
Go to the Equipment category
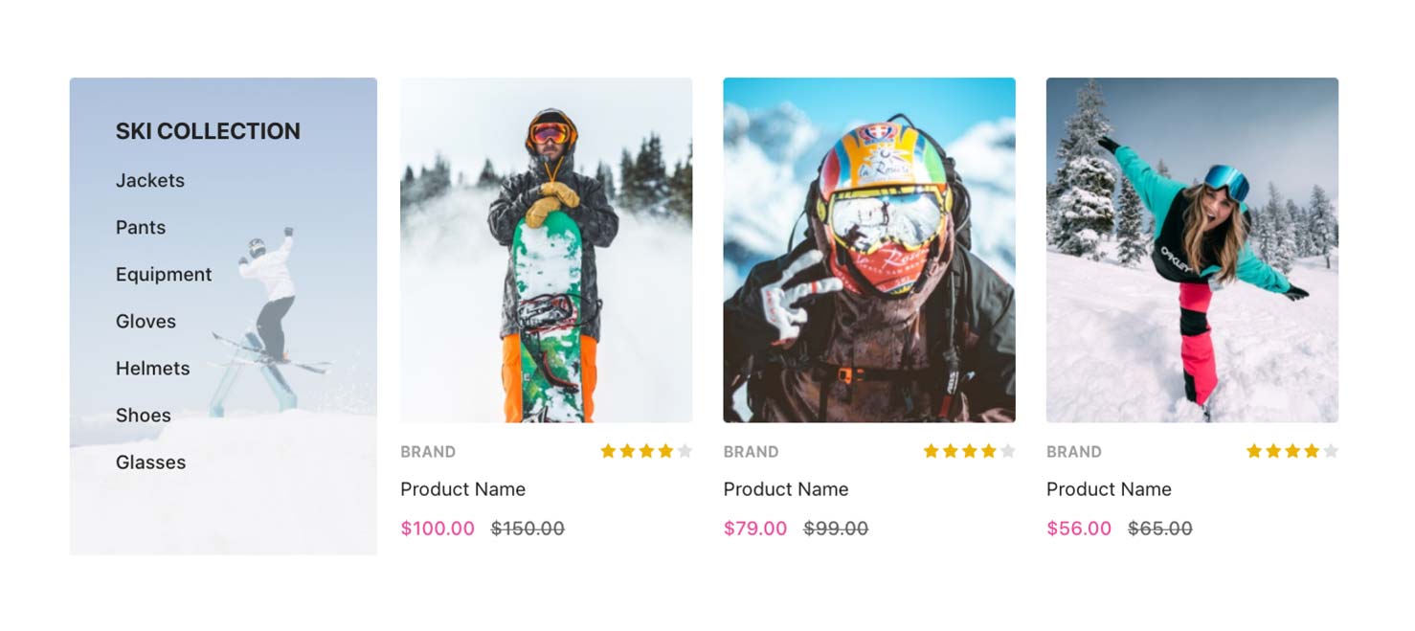[x=164, y=275]
